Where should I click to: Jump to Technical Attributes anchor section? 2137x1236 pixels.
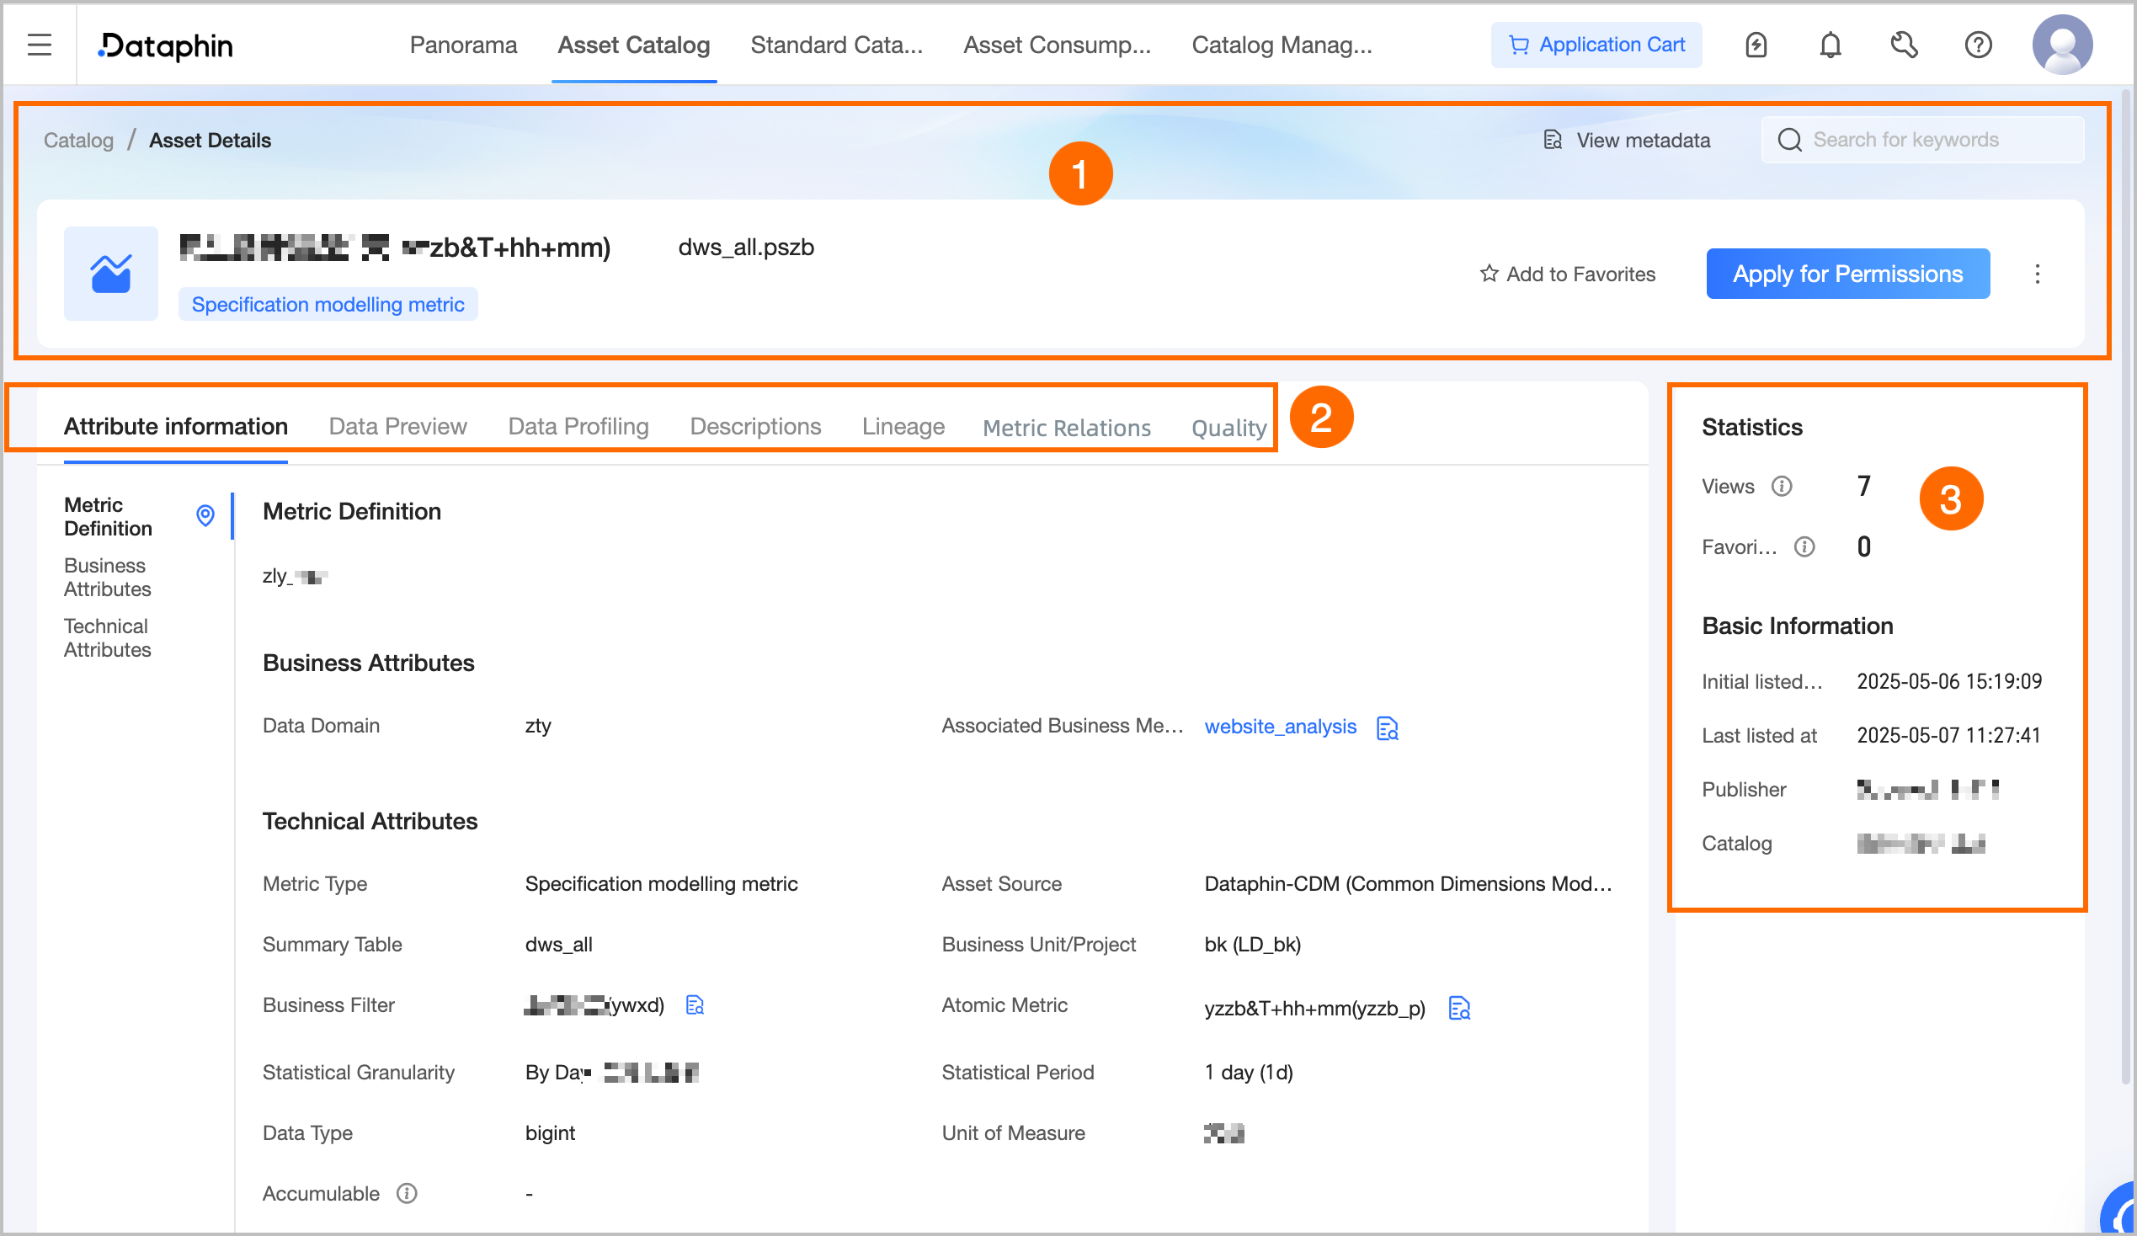pos(107,638)
